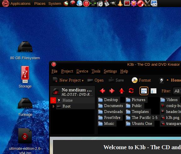Viewport: 181px width, 154px height.
Task: Select the Storage USB drive desktop icon
Action: point(25,77)
